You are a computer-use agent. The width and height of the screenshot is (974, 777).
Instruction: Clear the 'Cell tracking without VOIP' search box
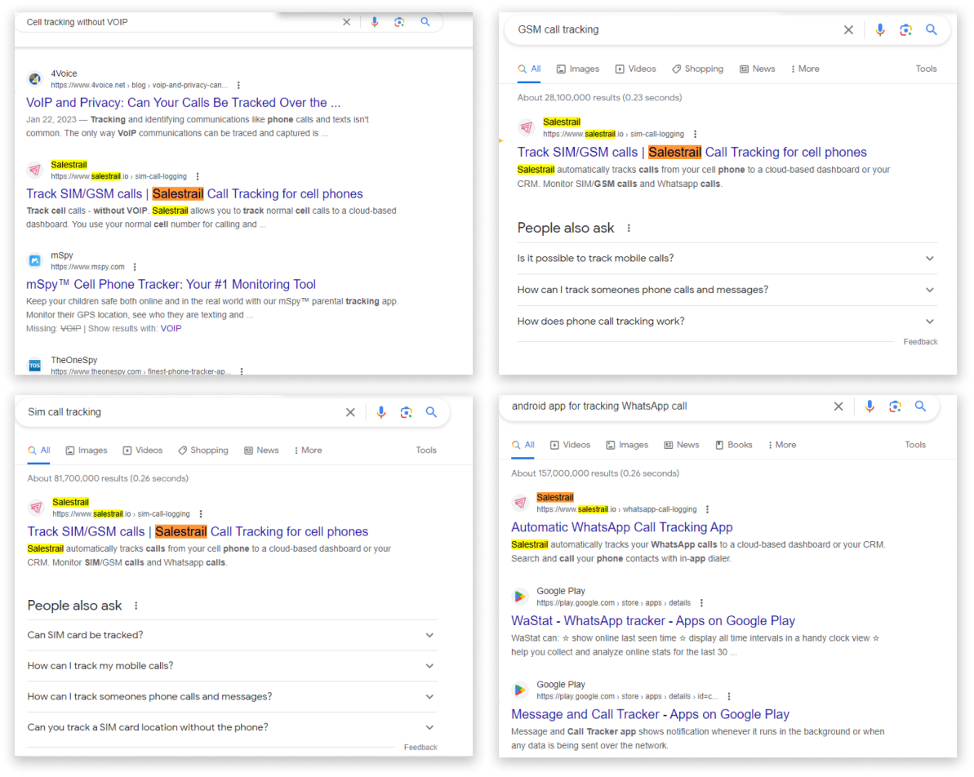point(347,22)
